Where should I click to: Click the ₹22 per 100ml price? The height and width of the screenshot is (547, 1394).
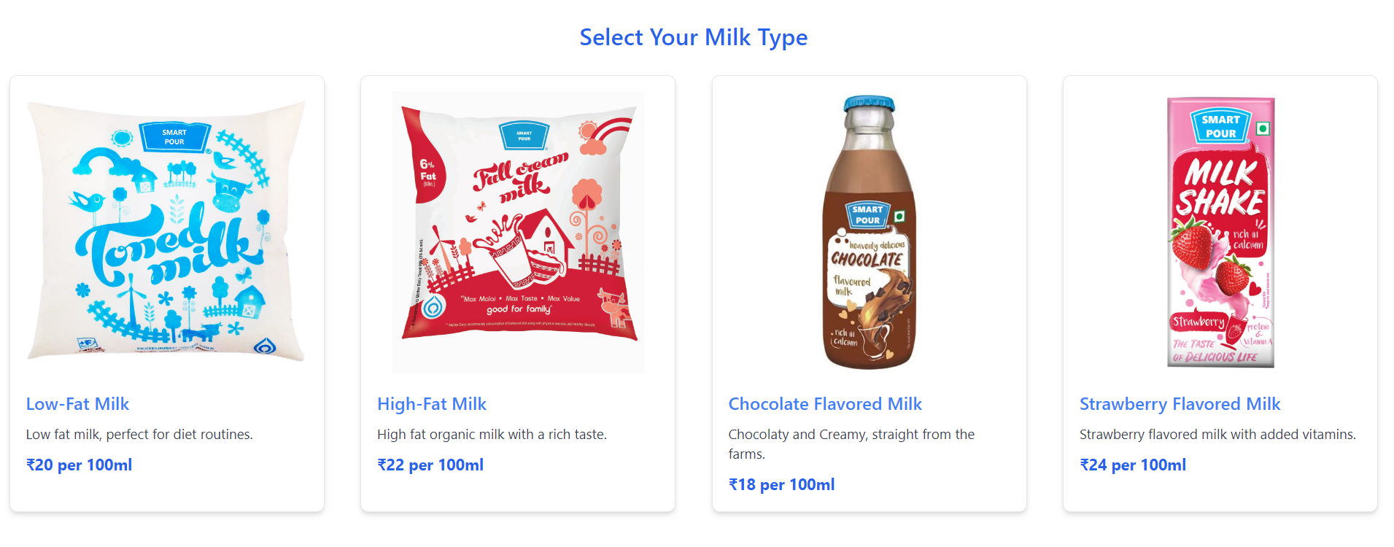[430, 465]
